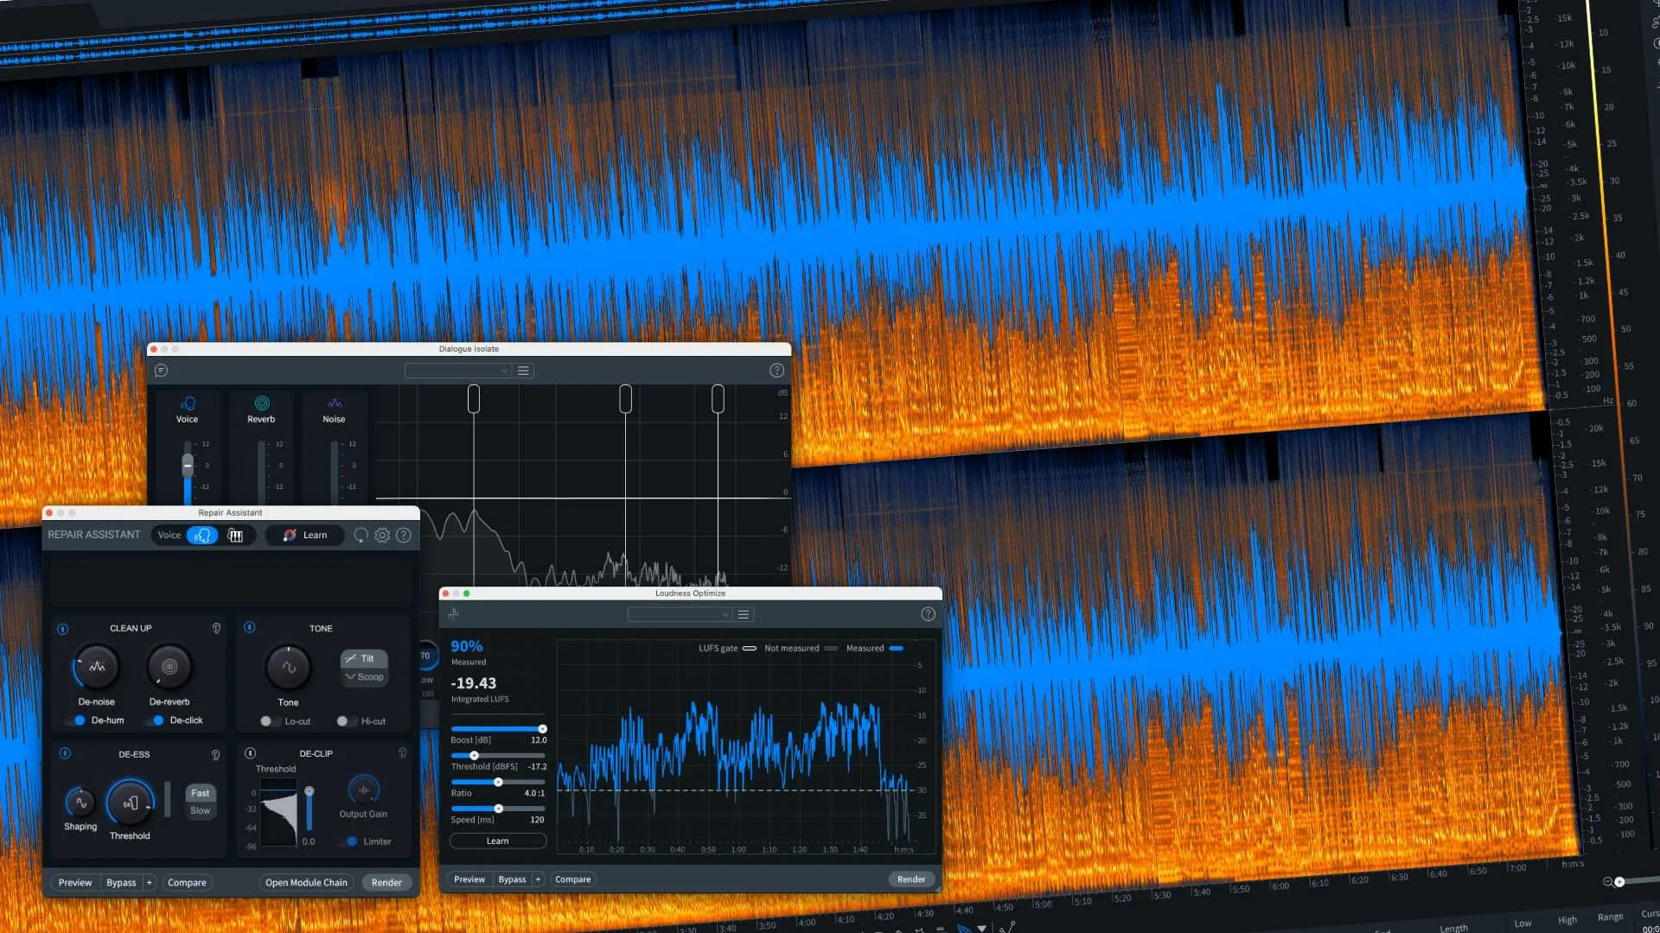The image size is (1660, 933).
Task: Enable the Lo-cut toggle in Tone section
Action: pos(268,721)
